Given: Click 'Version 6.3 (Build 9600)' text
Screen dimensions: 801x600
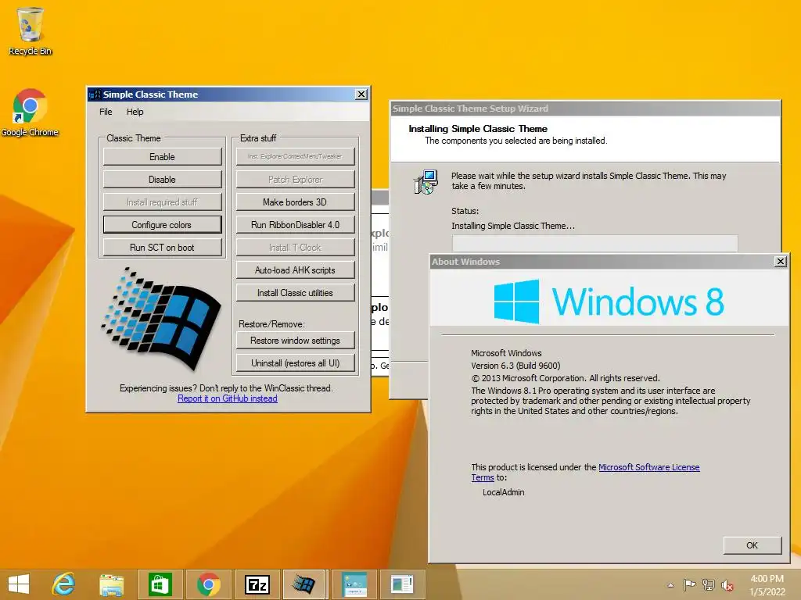Looking at the screenshot, I should [x=515, y=366].
